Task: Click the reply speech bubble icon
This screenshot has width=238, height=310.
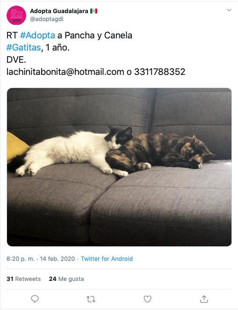Action: [x=35, y=299]
